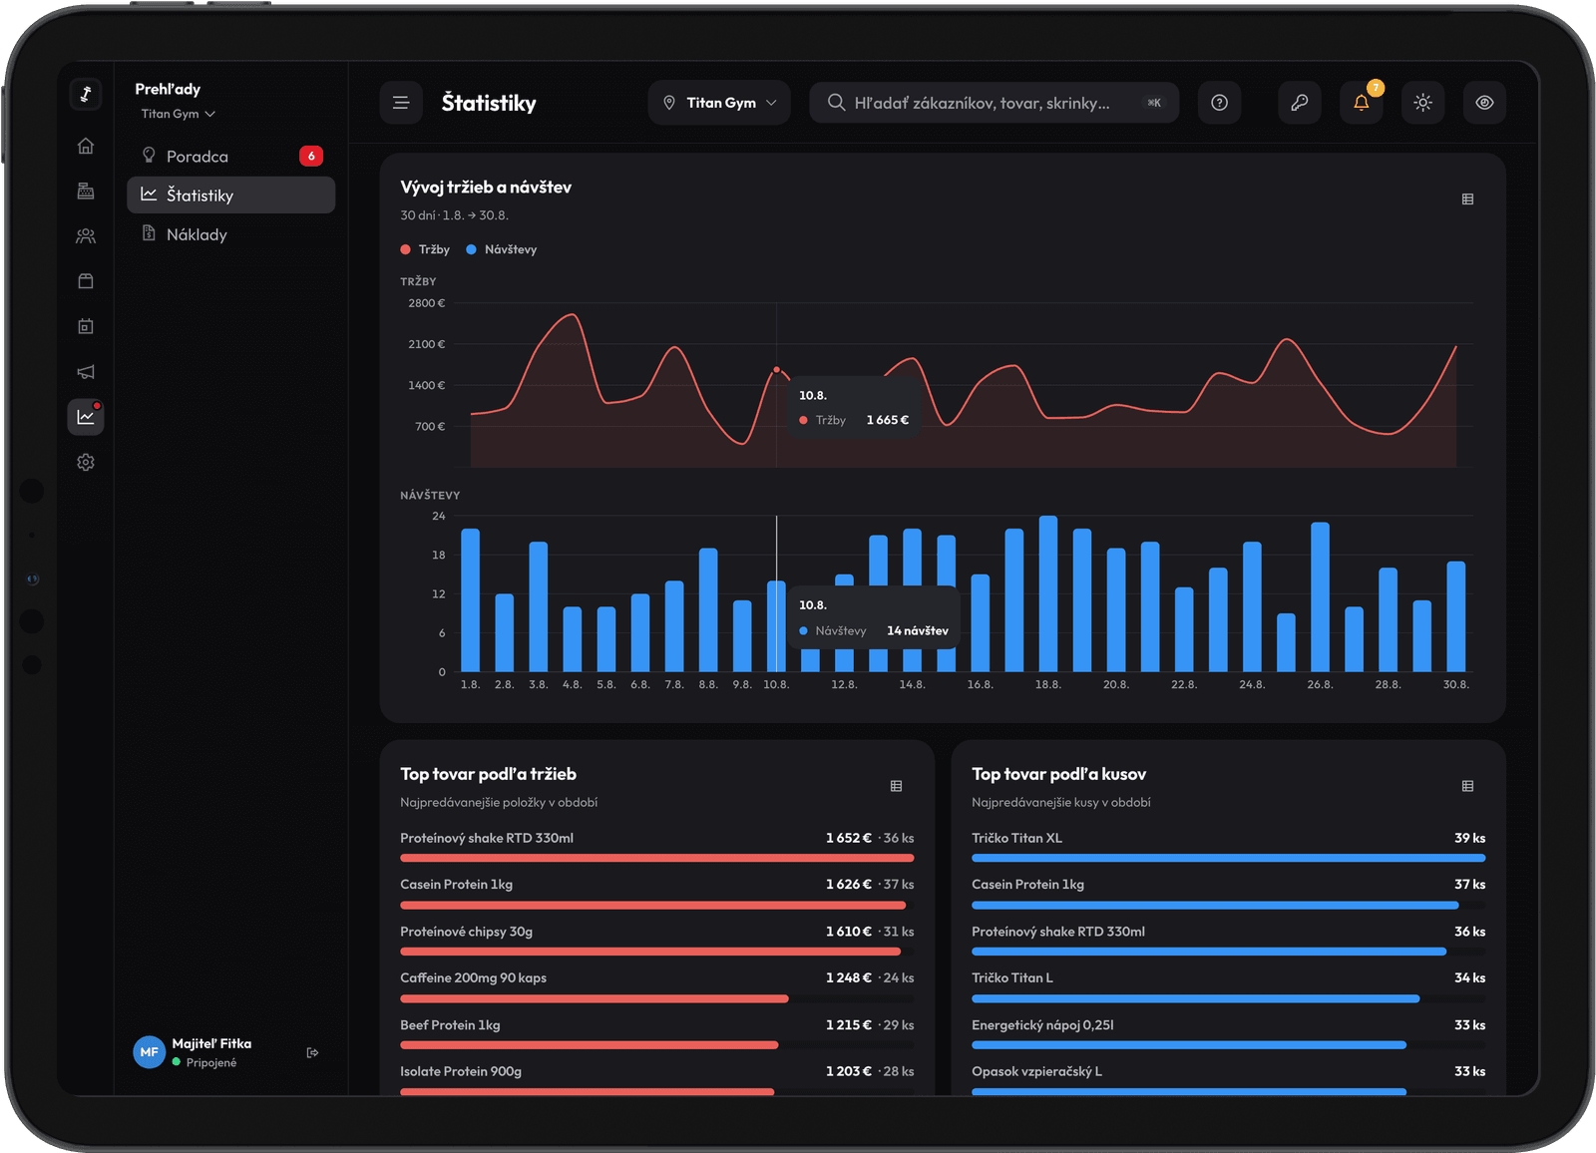The height and width of the screenshot is (1153, 1596).
Task: Open the members group section
Action: point(86,236)
